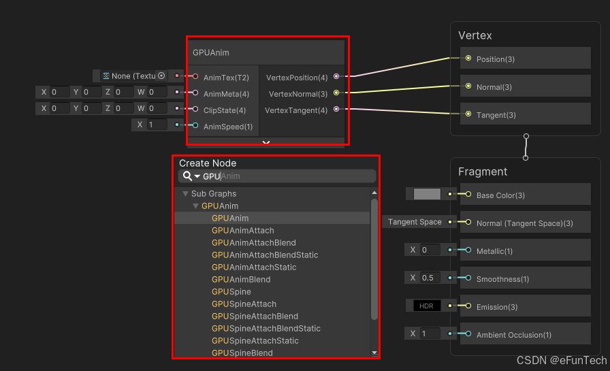Click the Create Node search field
610x371 pixels.
point(277,176)
